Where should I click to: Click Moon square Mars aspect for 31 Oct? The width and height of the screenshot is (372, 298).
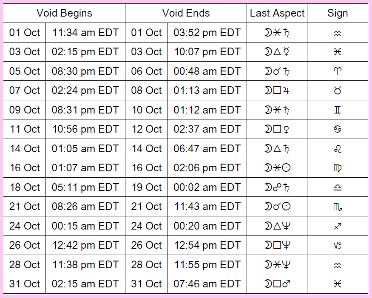click(x=277, y=284)
